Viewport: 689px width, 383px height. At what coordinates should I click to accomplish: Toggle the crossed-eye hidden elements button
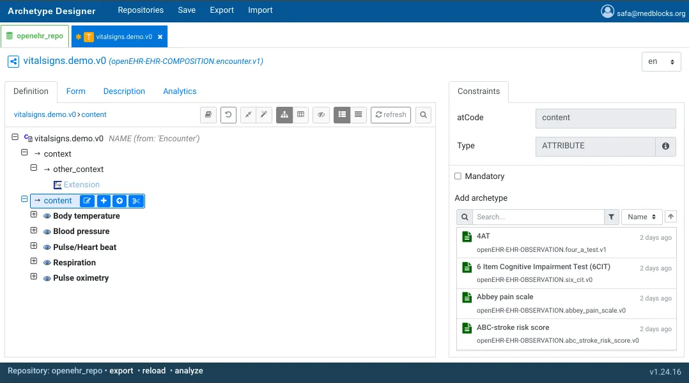[321, 115]
